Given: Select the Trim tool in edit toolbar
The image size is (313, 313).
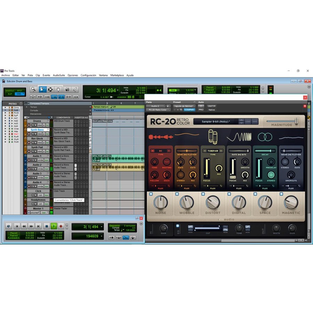Looking at the screenshot, I should tap(42, 89).
